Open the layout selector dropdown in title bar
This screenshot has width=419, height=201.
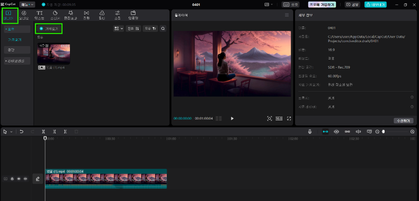pyautogui.click(x=269, y=5)
